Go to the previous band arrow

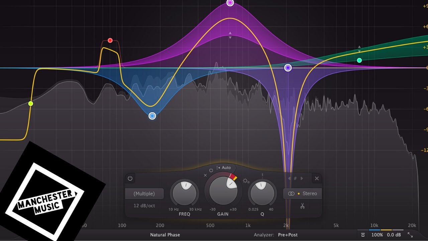289,178
